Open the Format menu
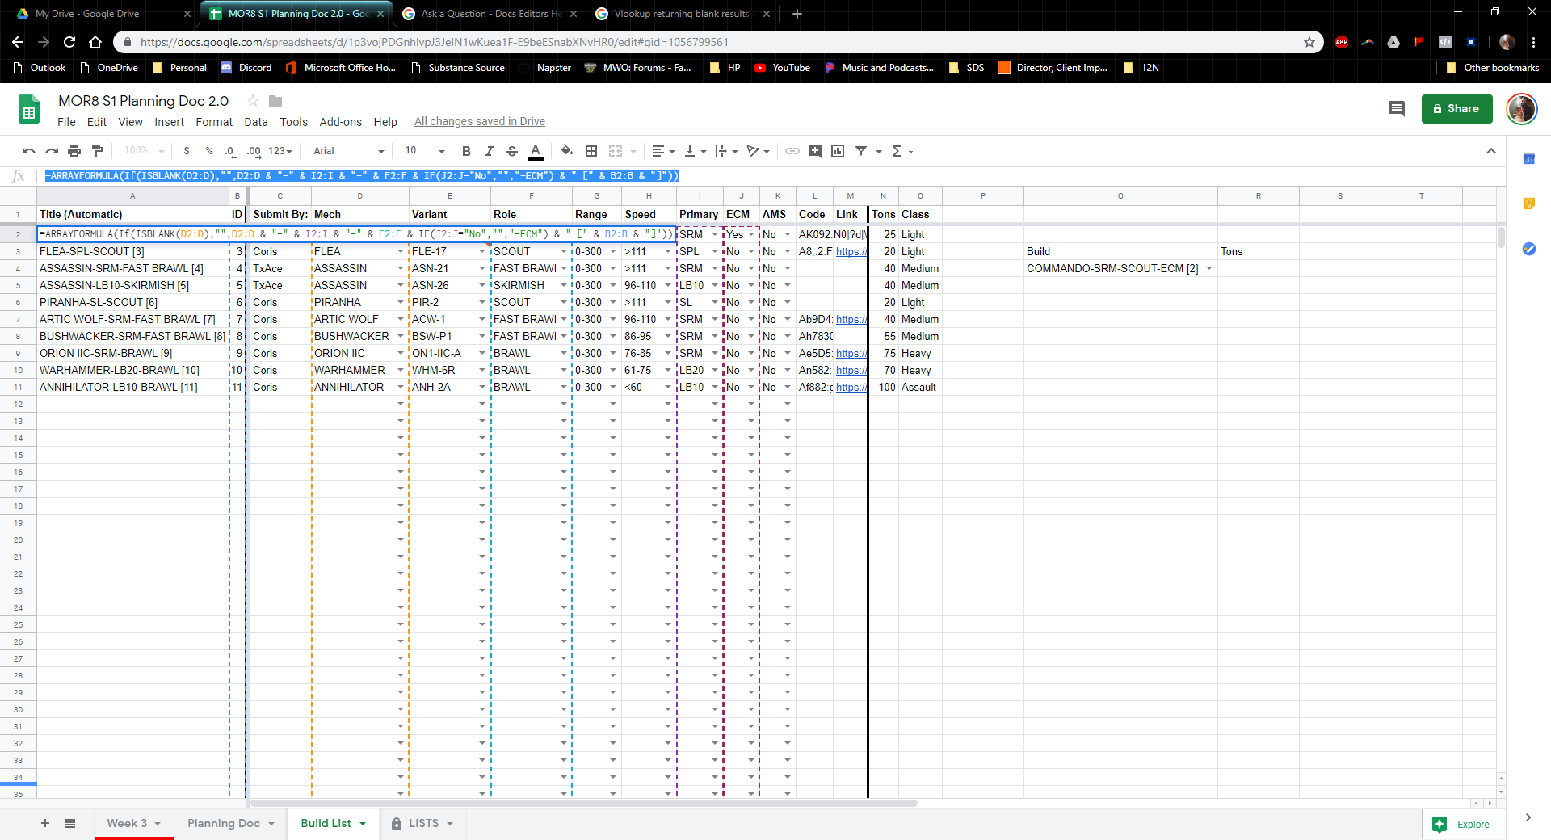This screenshot has width=1551, height=840. coord(214,122)
